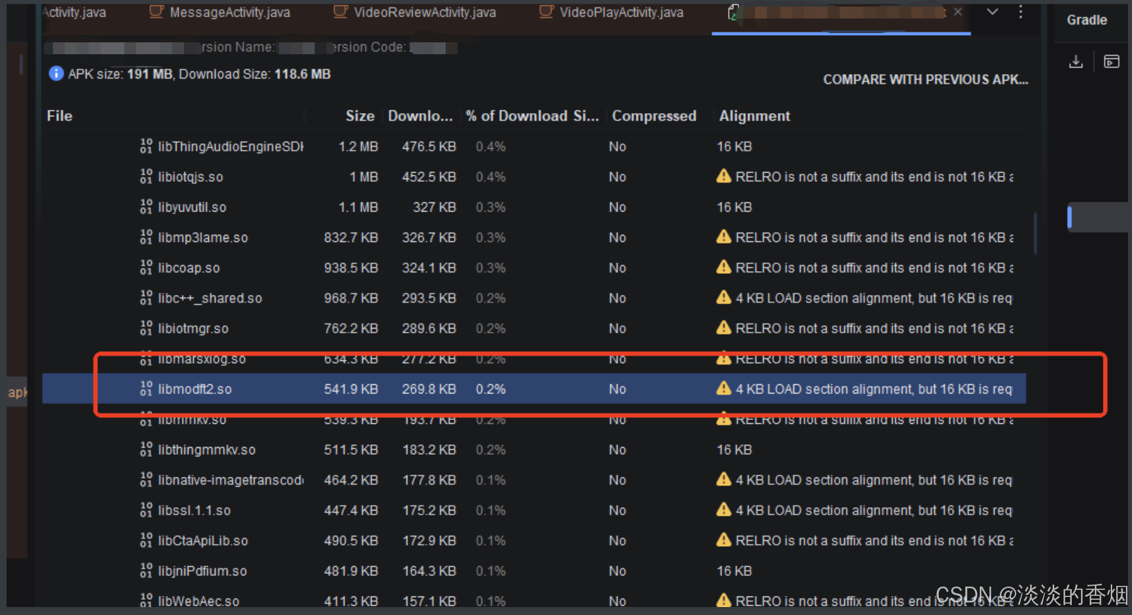Switch to the VideoPlayActivity.java tab
The image size is (1132, 615).
point(612,13)
